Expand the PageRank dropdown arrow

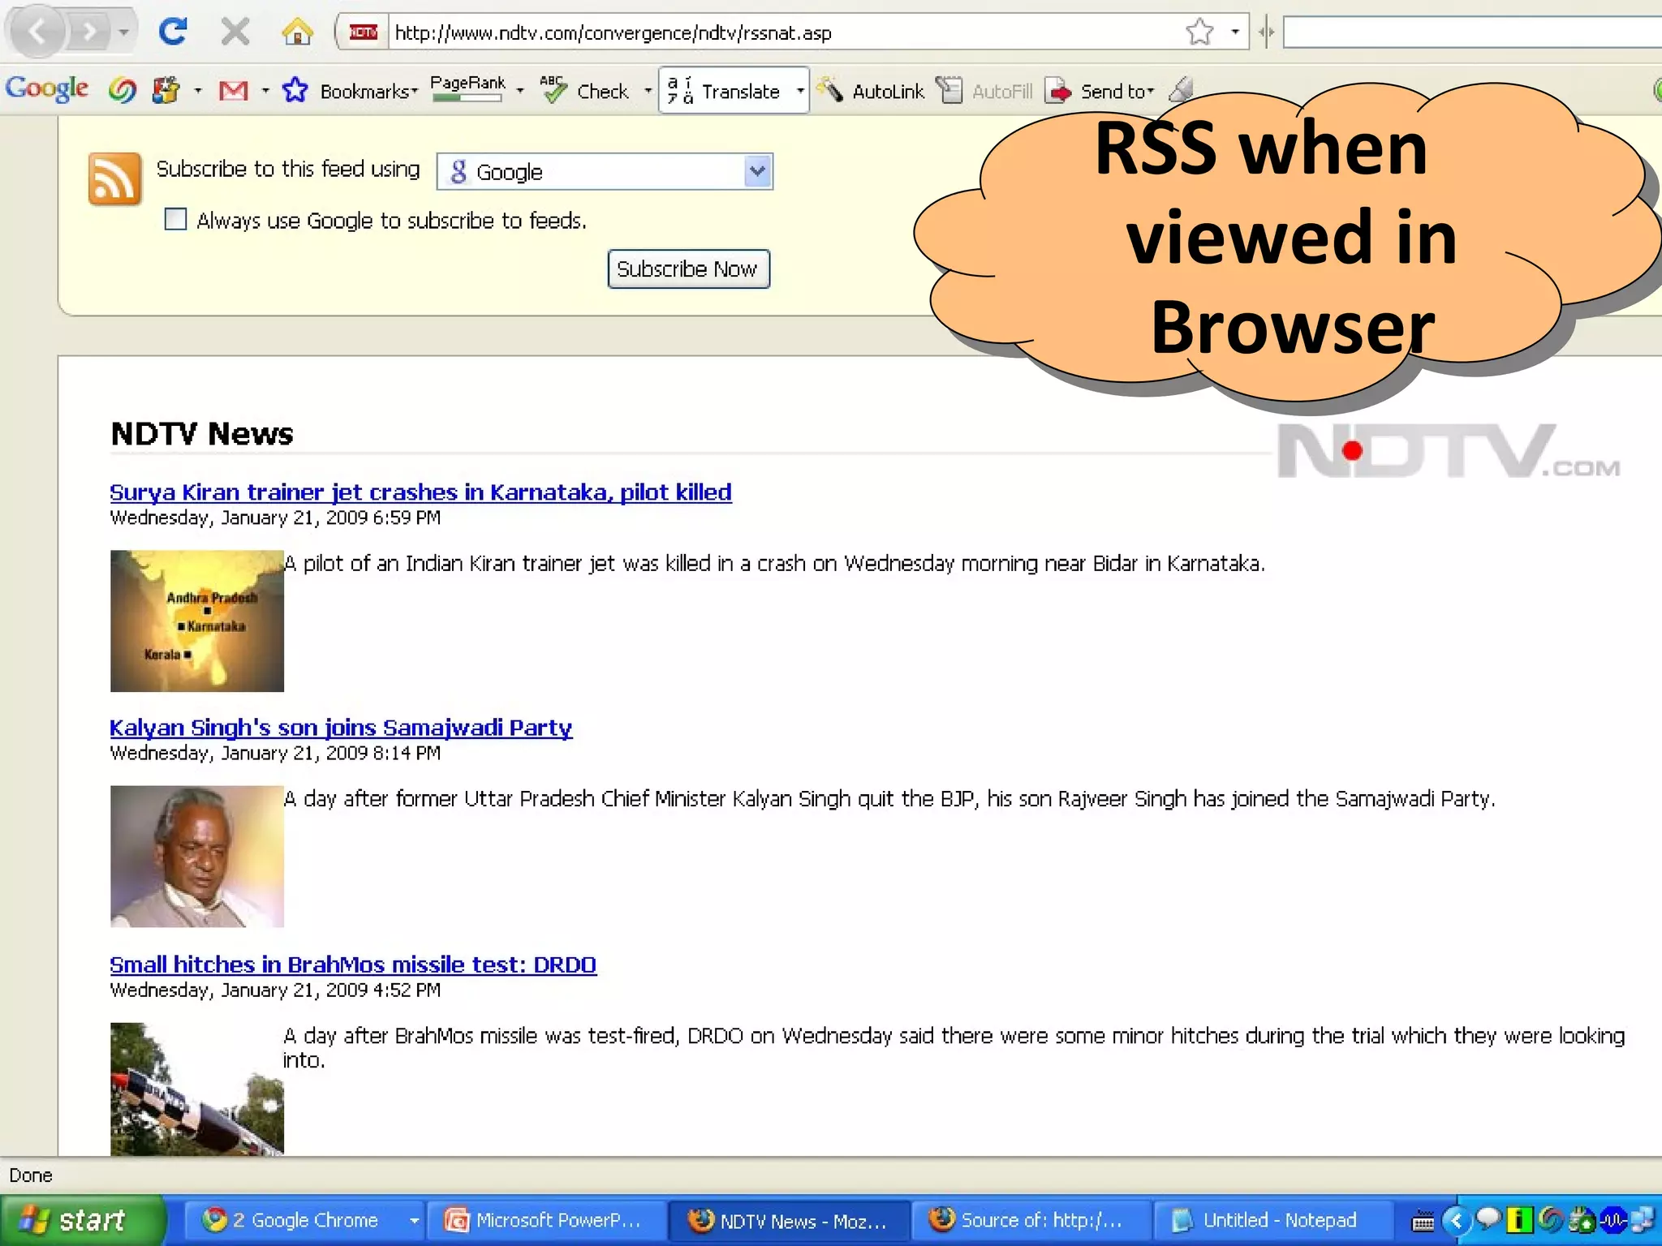point(520,91)
